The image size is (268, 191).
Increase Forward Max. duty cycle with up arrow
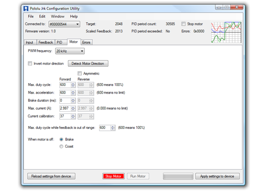pyautogui.click(x=73, y=84)
